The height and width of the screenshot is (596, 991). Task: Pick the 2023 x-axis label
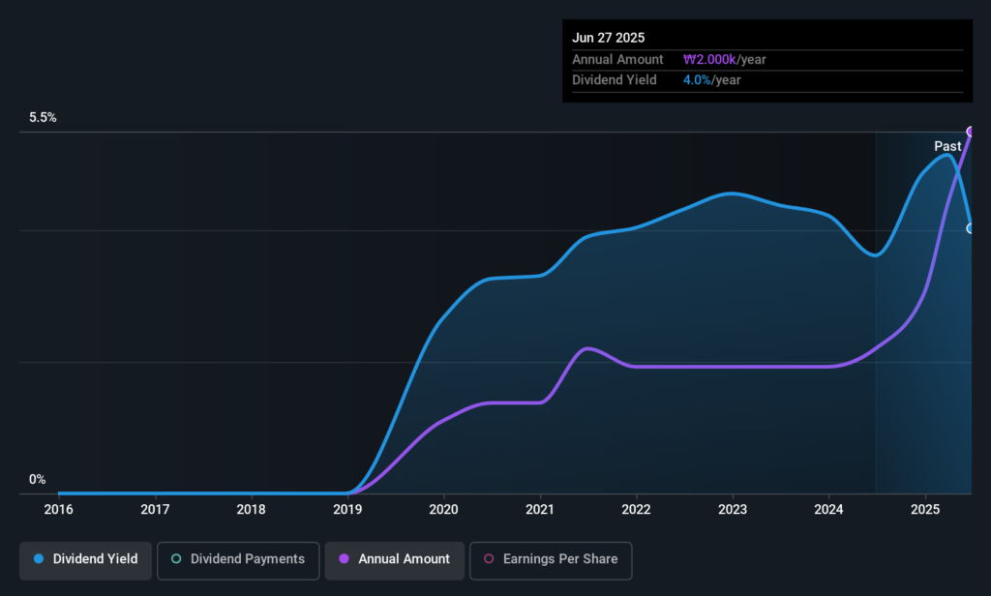pyautogui.click(x=733, y=509)
